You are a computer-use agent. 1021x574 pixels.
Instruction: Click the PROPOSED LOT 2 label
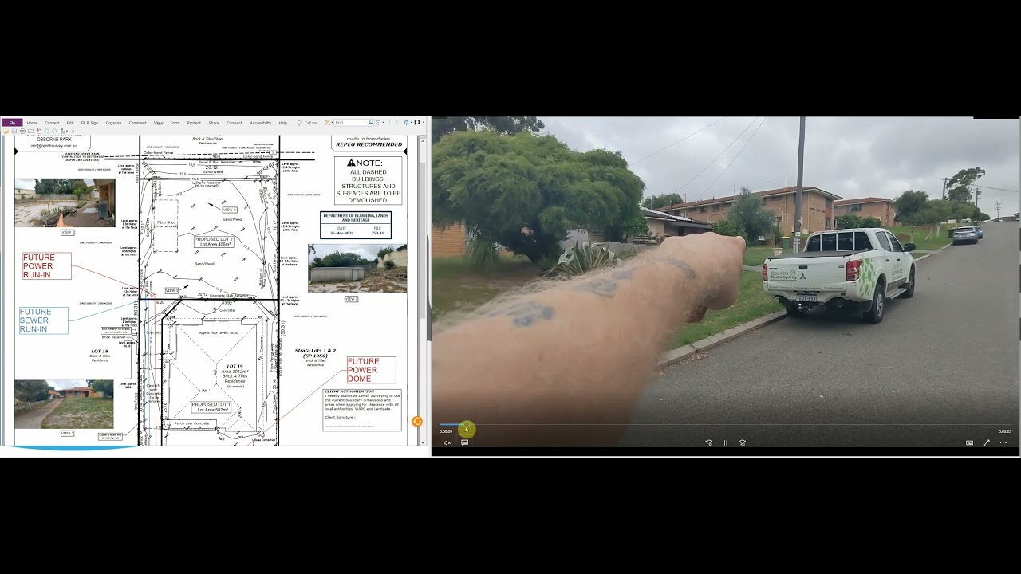213,241
